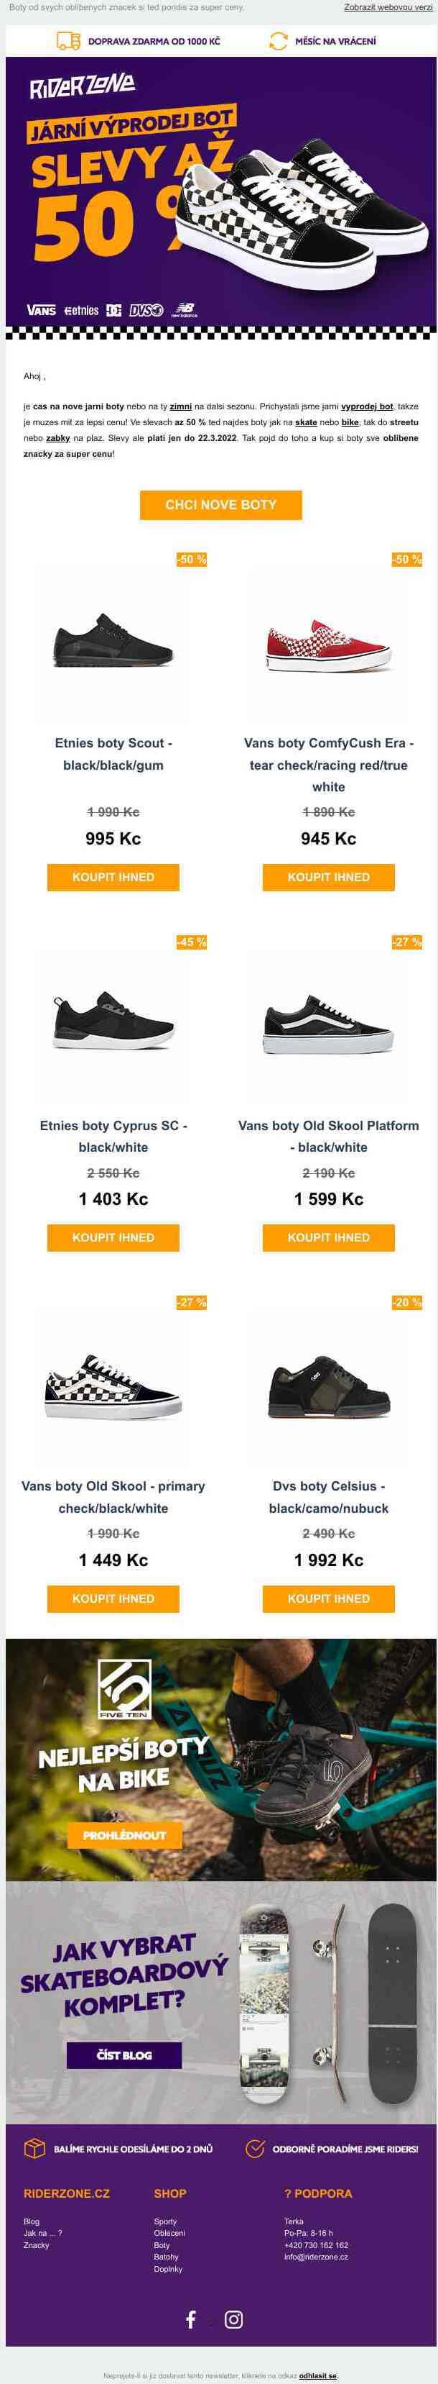Buy the Etnies Scout shoes now
The image size is (438, 2384).
tap(113, 876)
